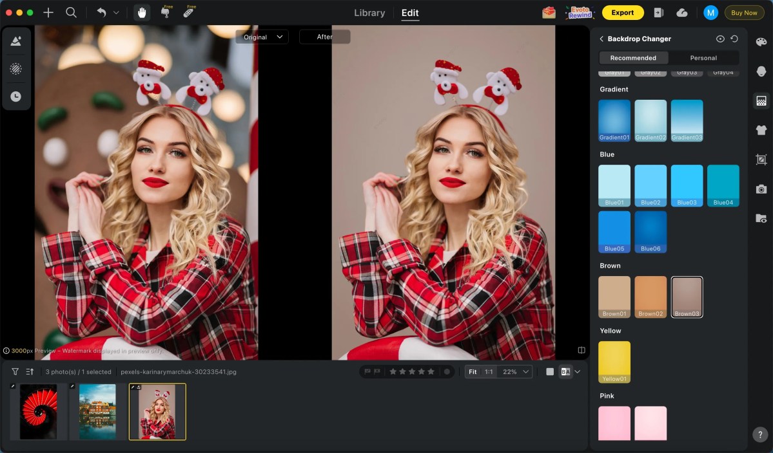Open the Camera panel in right sidebar

pos(761,189)
